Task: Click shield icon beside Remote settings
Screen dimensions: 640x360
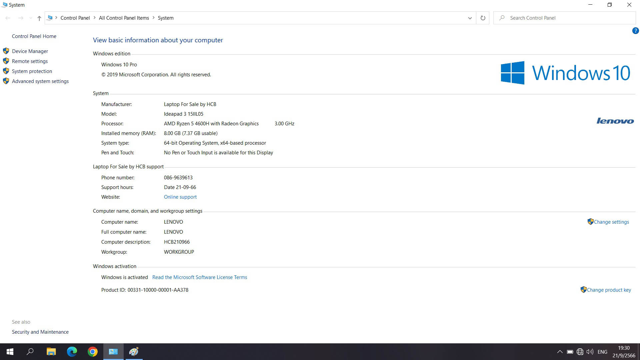Action: 6,61
